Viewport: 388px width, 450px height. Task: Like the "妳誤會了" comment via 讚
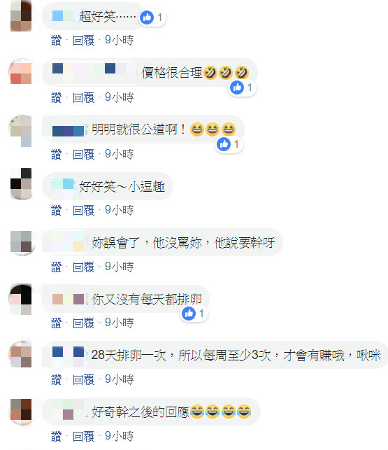click(x=56, y=267)
